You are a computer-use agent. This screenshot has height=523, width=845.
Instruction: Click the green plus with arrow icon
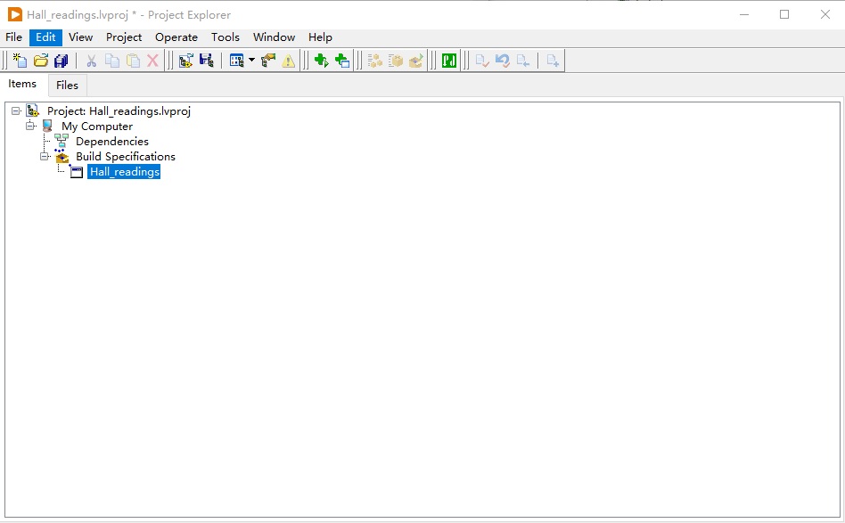coord(321,61)
